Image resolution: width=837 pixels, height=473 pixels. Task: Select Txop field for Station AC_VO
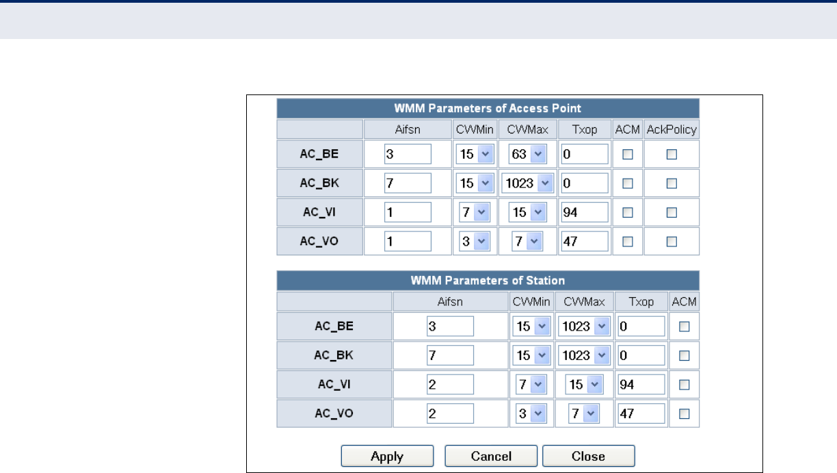641,413
